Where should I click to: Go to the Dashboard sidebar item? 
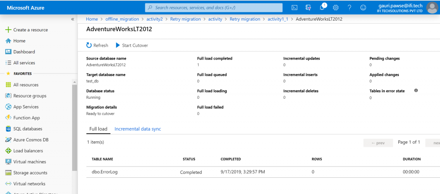(24, 52)
